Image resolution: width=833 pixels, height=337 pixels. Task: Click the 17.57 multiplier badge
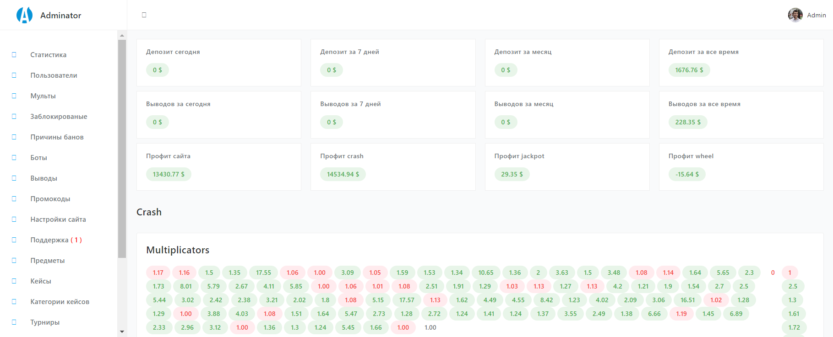tap(407, 300)
